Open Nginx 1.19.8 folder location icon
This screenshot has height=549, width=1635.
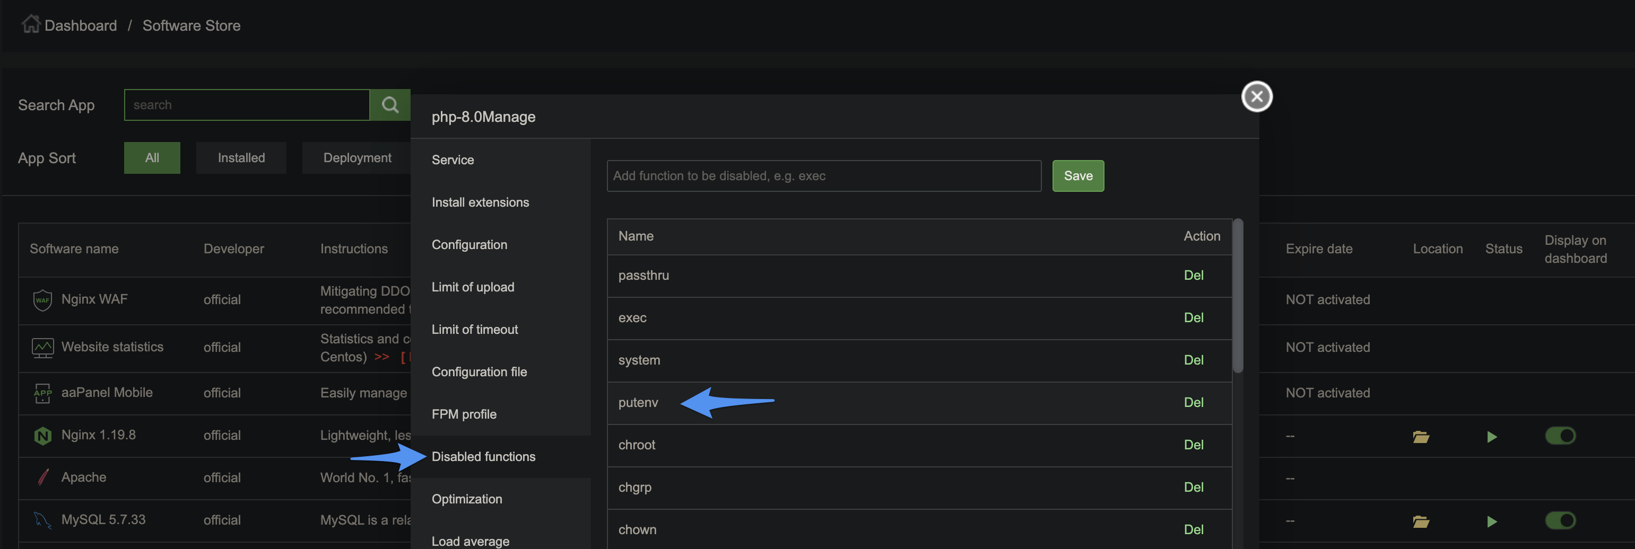point(1421,436)
